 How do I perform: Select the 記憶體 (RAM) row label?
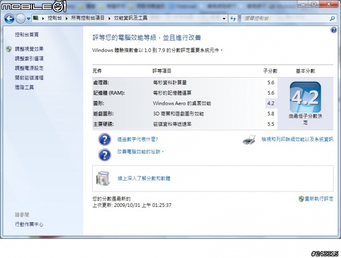pyautogui.click(x=109, y=93)
